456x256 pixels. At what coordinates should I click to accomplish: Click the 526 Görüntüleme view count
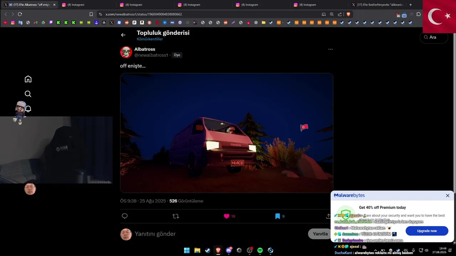186,201
